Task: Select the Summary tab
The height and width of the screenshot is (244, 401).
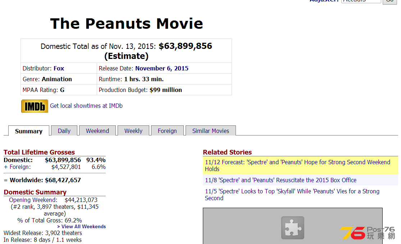Action: tap(29, 131)
